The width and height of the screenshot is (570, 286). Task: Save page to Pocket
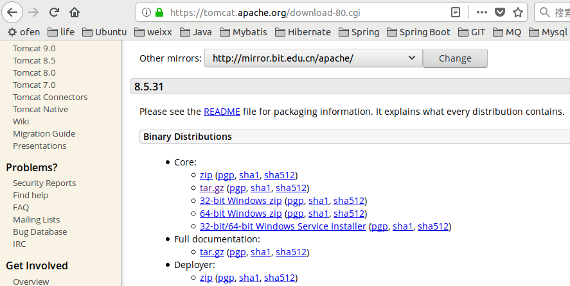tap(499, 12)
